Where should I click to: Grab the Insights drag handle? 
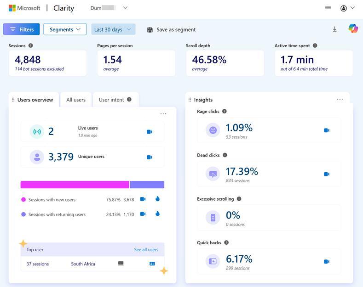pos(190,100)
